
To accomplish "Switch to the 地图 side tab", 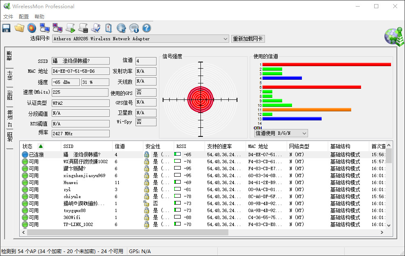I will (9, 137).
